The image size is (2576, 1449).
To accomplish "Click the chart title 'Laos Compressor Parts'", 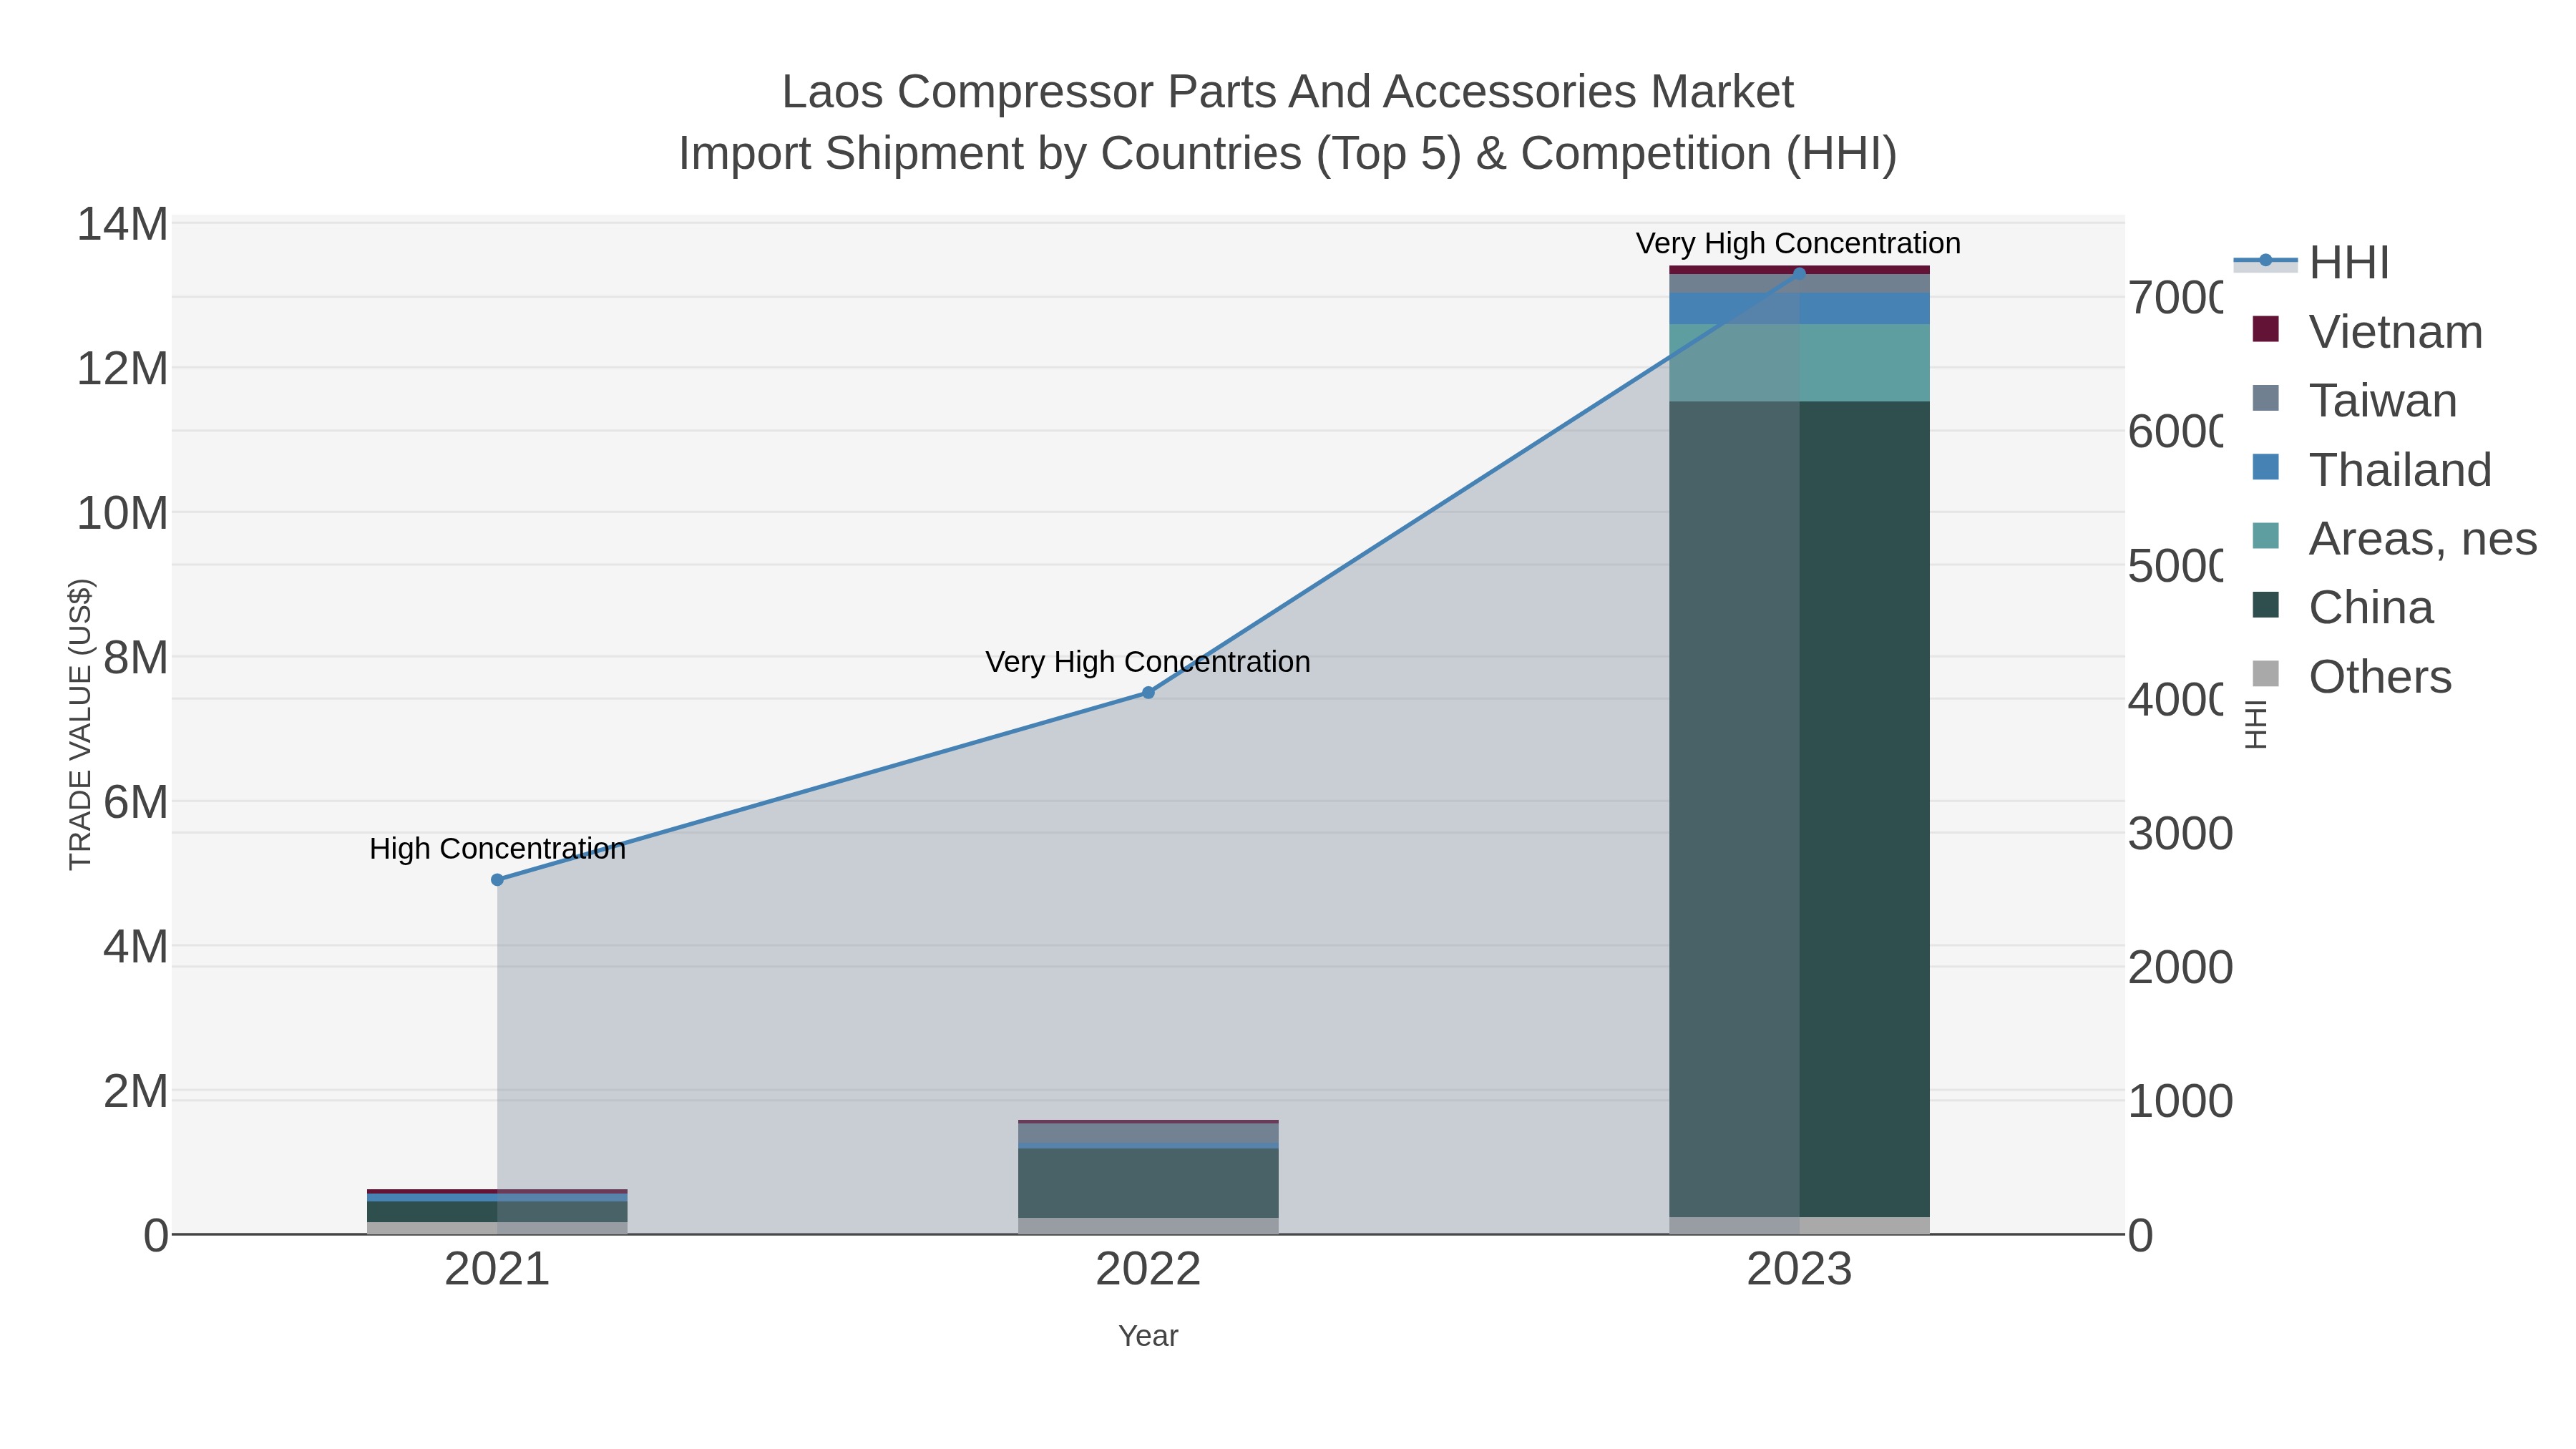I will tap(1288, 92).
